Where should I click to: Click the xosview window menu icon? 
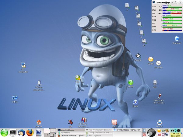click(x=154, y=2)
